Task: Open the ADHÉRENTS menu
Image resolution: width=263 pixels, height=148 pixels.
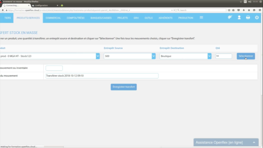Action: pyautogui.click(x=166, y=18)
